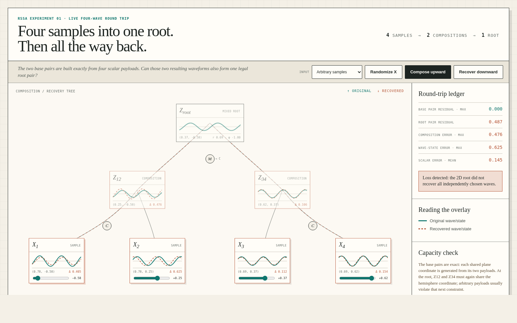Click the wave-state error value 0.625
This screenshot has width=517, height=323.
(x=495, y=148)
